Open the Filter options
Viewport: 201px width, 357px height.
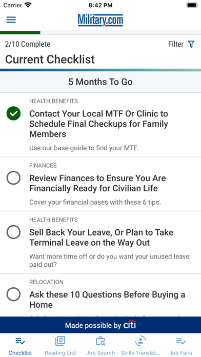coord(181,44)
